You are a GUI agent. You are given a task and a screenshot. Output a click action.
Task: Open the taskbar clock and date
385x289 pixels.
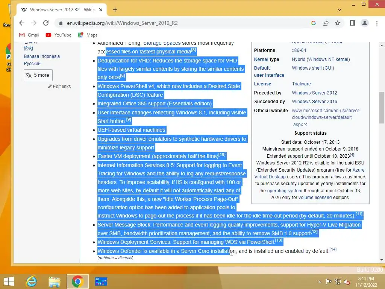point(366,282)
